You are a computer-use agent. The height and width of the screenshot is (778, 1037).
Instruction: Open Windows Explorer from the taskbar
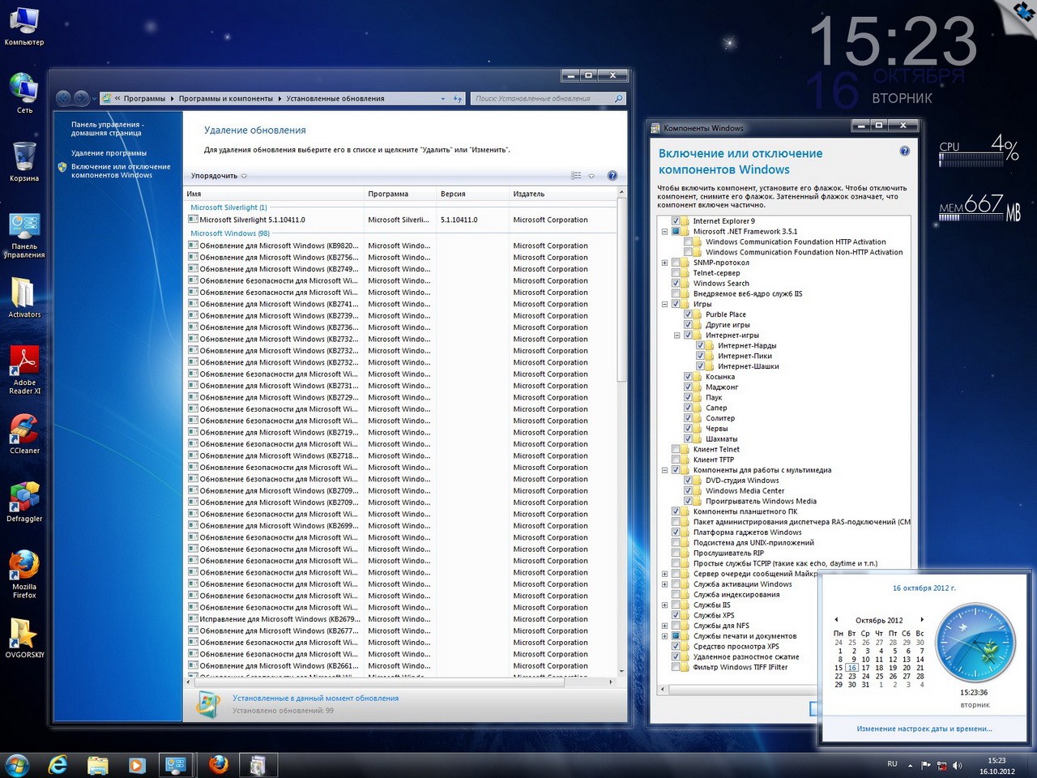click(x=98, y=764)
